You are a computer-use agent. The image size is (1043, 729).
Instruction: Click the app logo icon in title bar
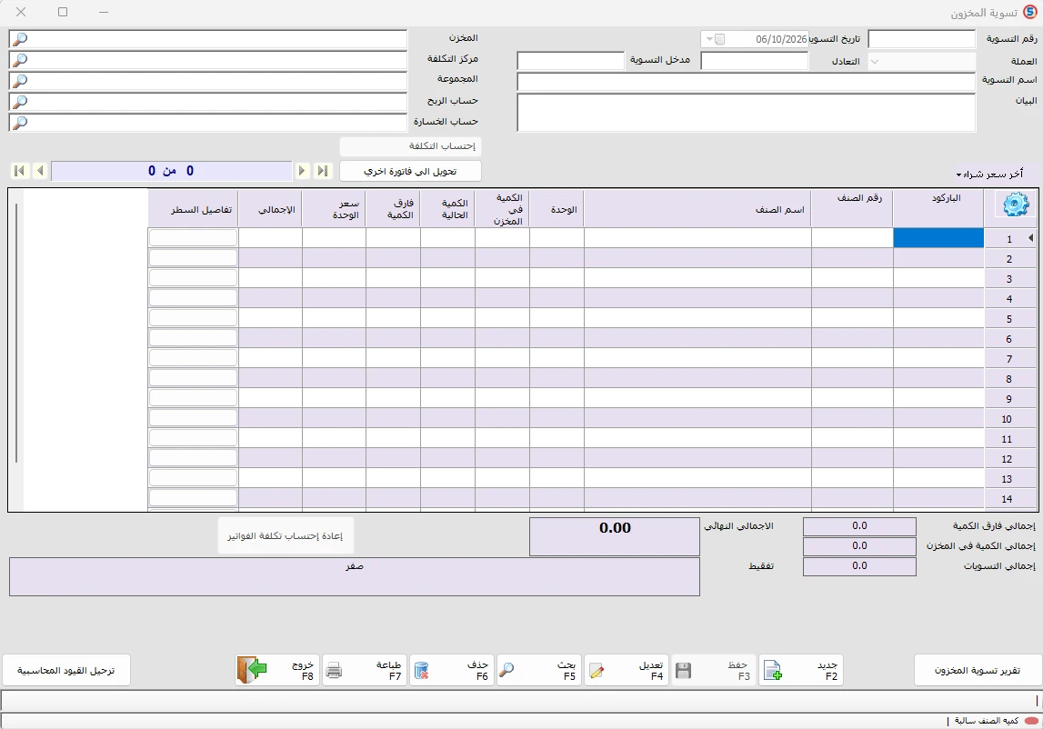pyautogui.click(x=1029, y=13)
